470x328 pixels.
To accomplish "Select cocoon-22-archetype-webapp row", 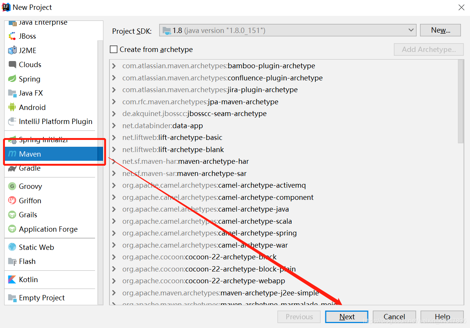I will [x=283, y=281].
